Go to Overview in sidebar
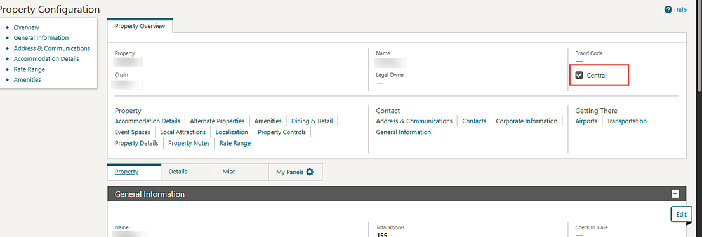The height and width of the screenshot is (237, 702). [x=27, y=27]
